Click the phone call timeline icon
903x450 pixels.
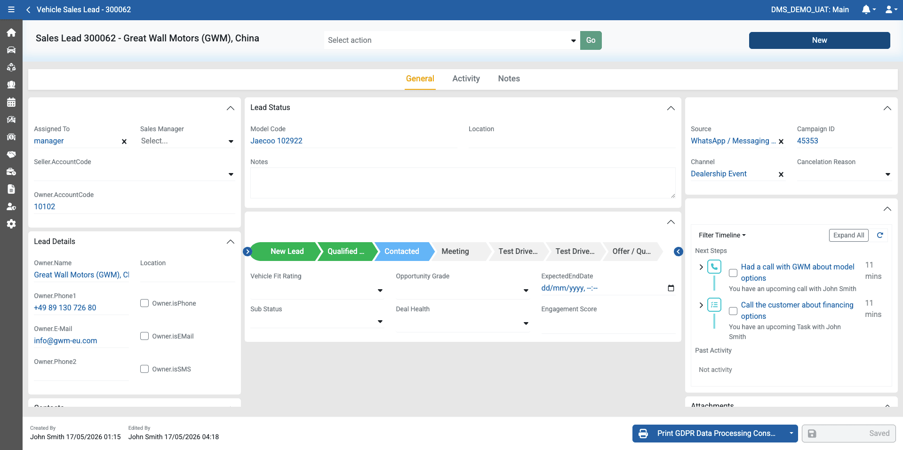pos(714,267)
